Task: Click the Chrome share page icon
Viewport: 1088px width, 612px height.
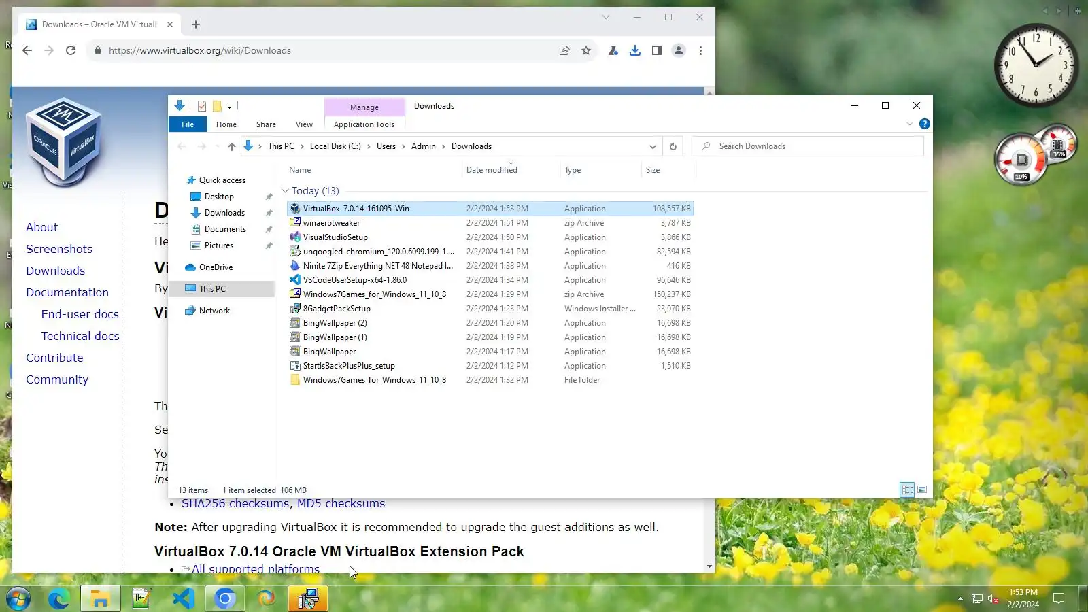Action: pos(564,50)
